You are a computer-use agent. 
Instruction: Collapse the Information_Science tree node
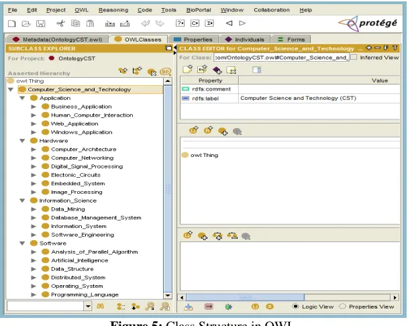22,201
